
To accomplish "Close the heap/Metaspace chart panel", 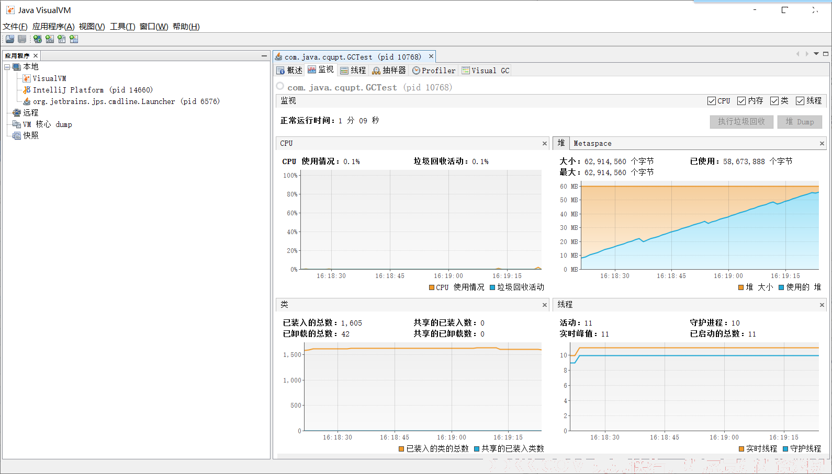I will [x=822, y=143].
